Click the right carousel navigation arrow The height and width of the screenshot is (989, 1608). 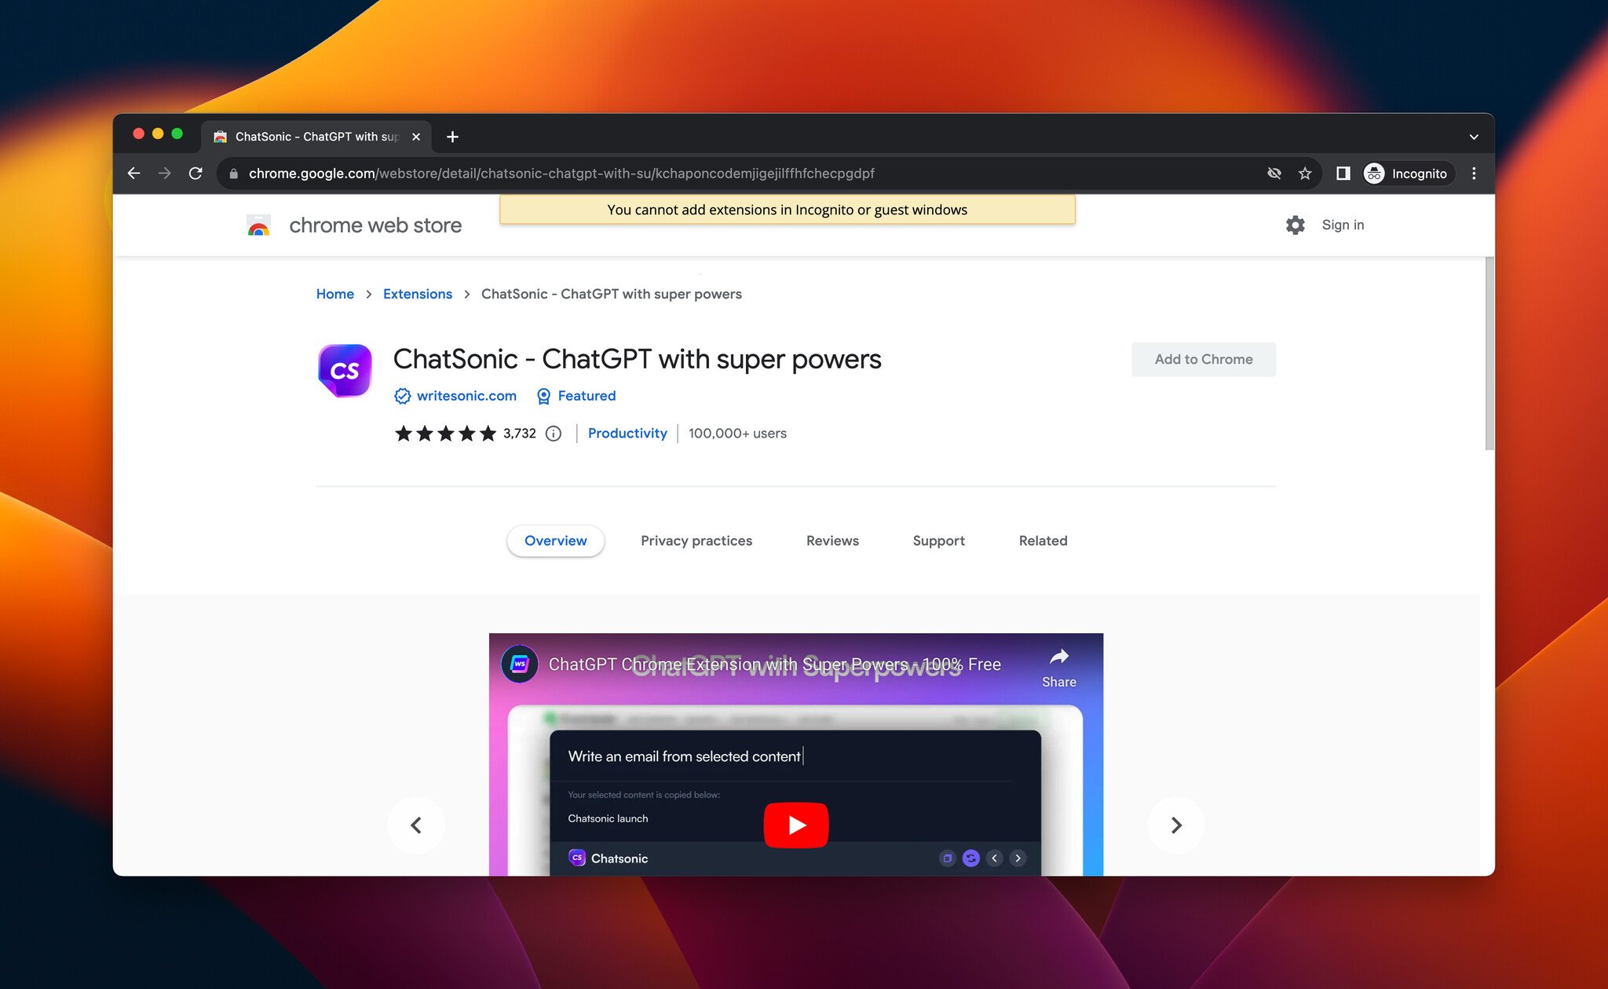1175,823
